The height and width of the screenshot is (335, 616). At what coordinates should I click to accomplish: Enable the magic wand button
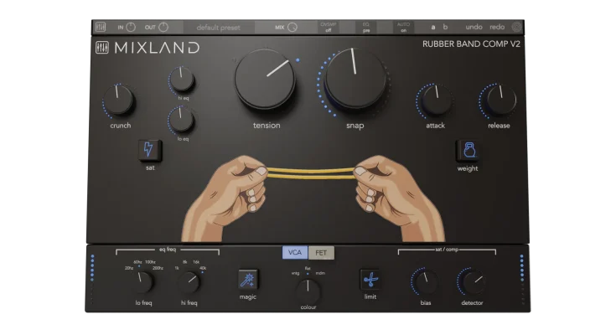[247, 280]
